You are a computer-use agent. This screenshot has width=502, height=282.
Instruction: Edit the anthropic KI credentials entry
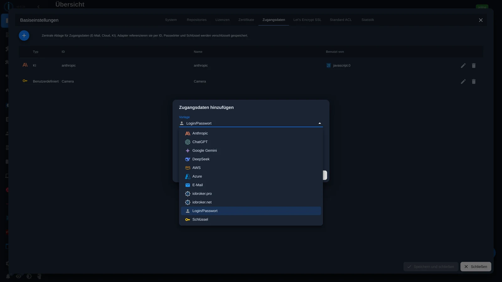tap(463, 65)
